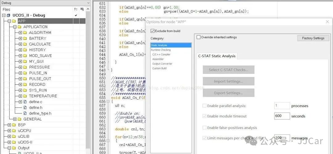Image resolution: width=333 pixels, height=154 pixels.
Task: Click the ALGORITHM folder icon
Action: pyautogui.click(x=25, y=32)
